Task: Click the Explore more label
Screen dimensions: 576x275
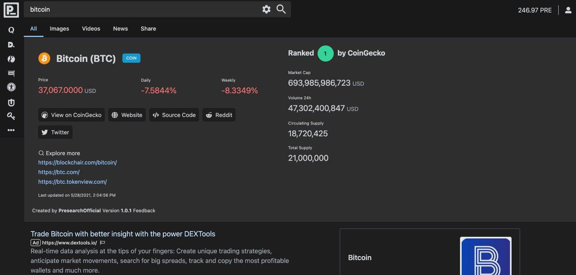Action: point(59,153)
